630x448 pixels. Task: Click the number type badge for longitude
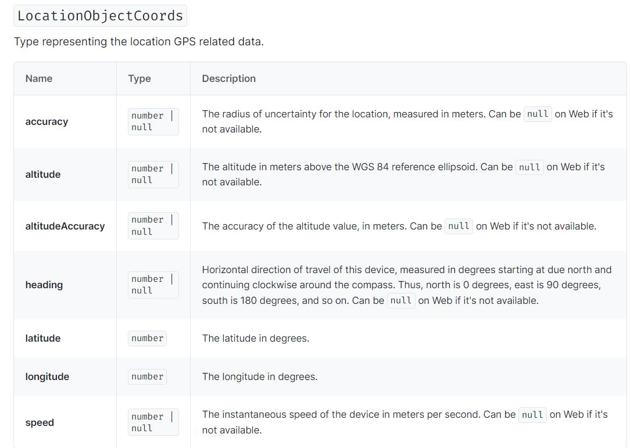147,377
